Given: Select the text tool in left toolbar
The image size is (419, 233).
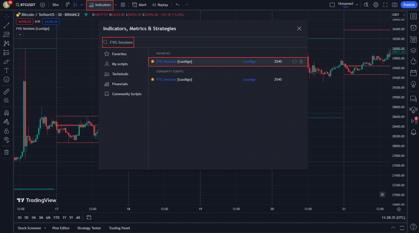Looking at the screenshot, I should pyautogui.click(x=6, y=70).
